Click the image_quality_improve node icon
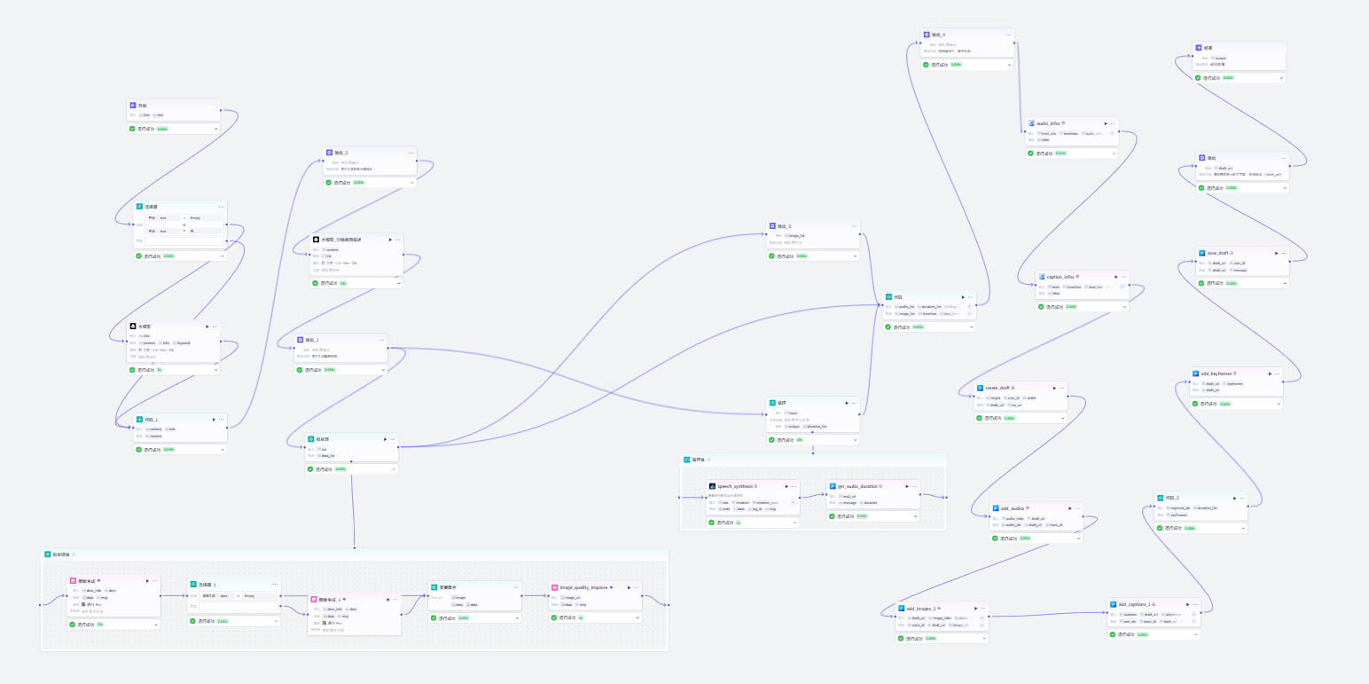 (x=552, y=586)
